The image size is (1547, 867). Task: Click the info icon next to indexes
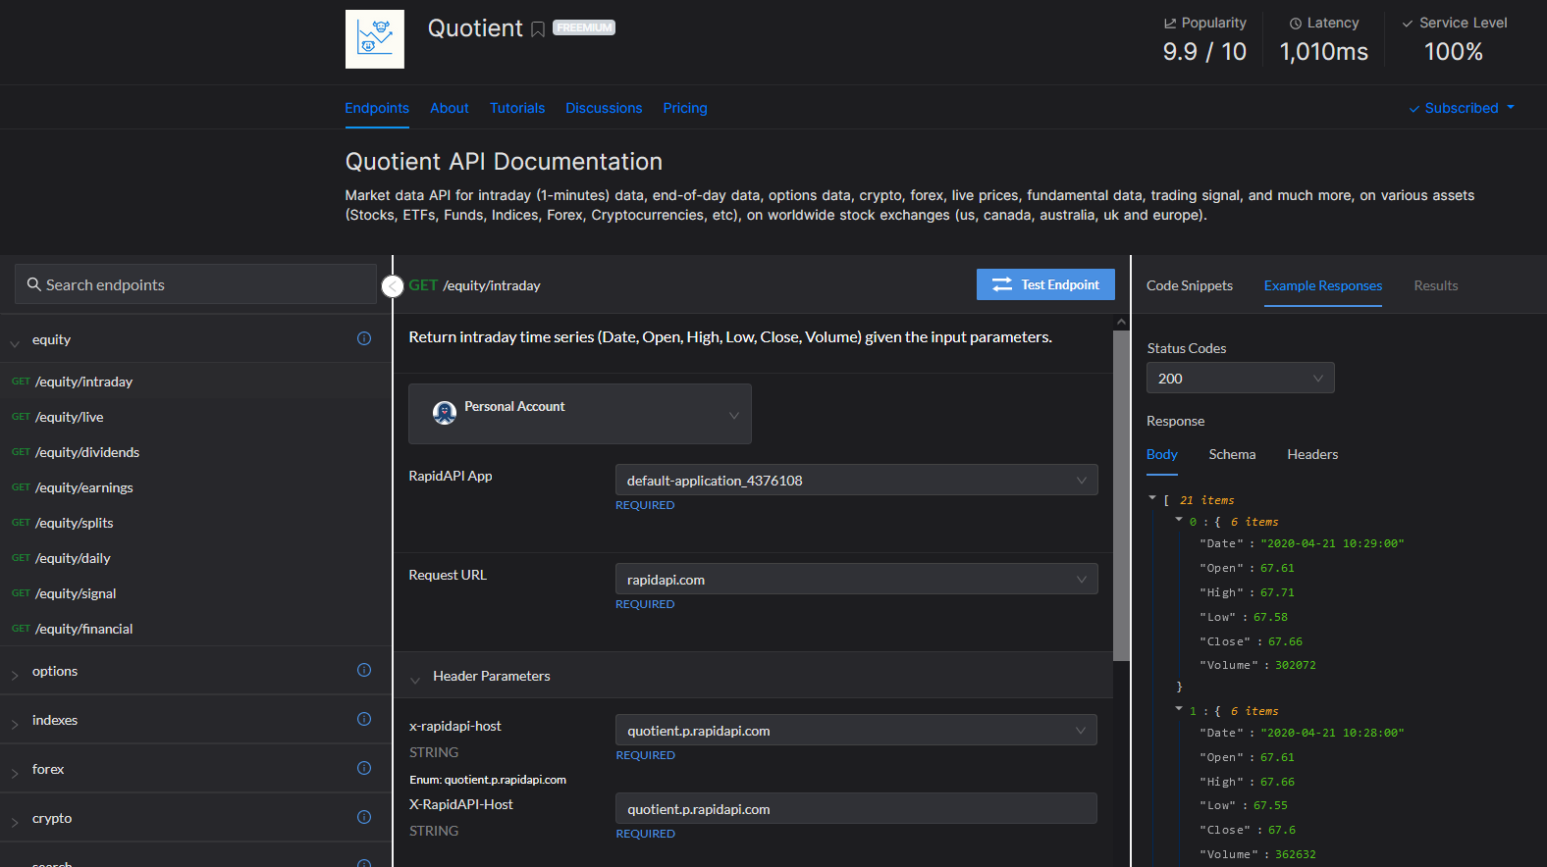tap(364, 719)
